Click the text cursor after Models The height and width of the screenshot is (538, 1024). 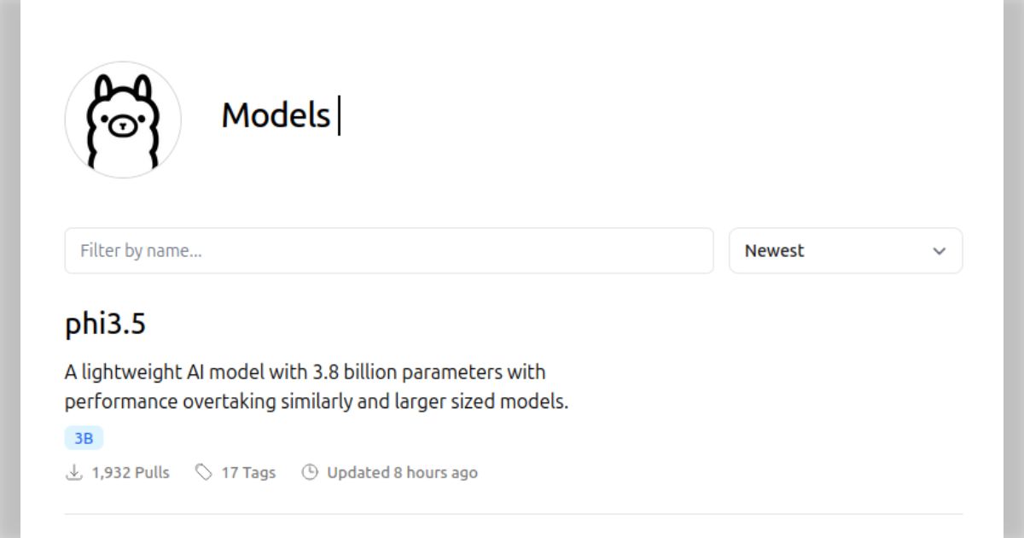pyautogui.click(x=339, y=116)
